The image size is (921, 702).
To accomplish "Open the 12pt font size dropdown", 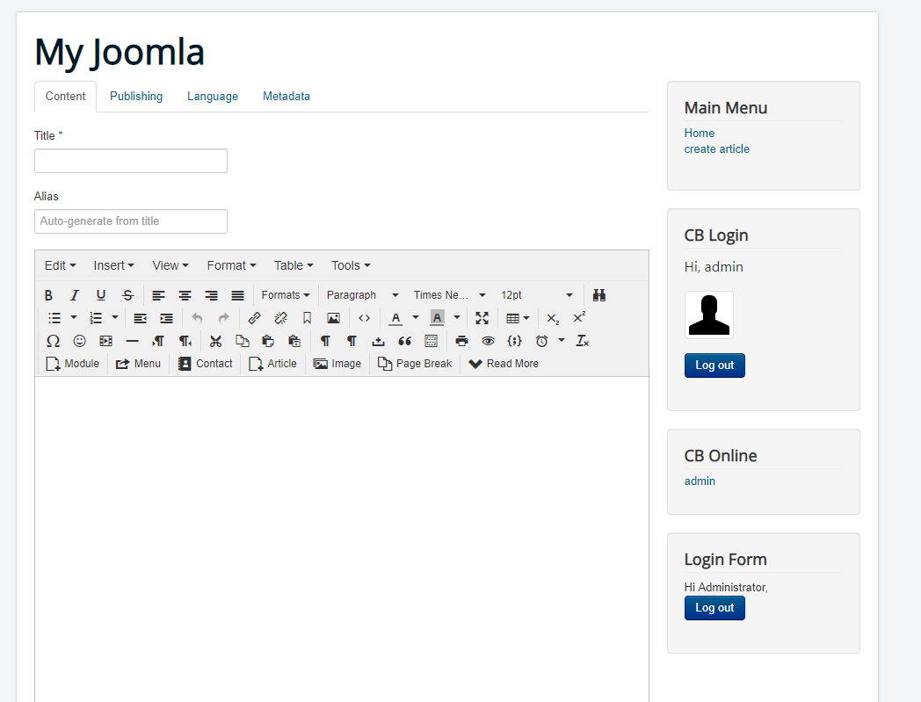I will pyautogui.click(x=536, y=295).
